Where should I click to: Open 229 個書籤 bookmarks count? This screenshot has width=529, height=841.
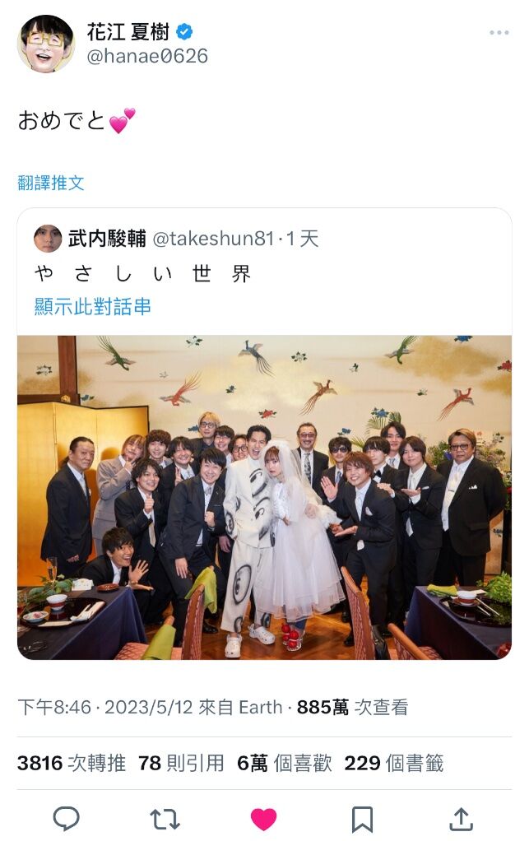click(x=394, y=763)
